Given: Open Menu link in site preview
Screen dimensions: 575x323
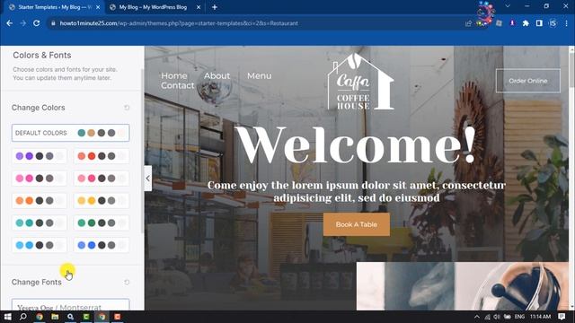Looking at the screenshot, I should (260, 75).
